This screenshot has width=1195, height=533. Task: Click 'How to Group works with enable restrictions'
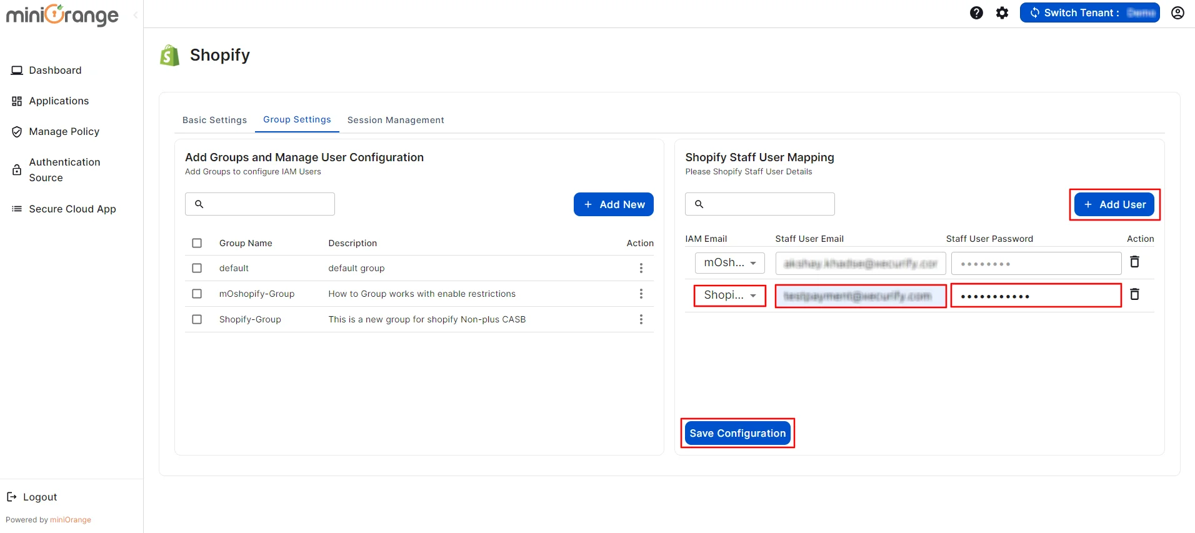tap(422, 294)
